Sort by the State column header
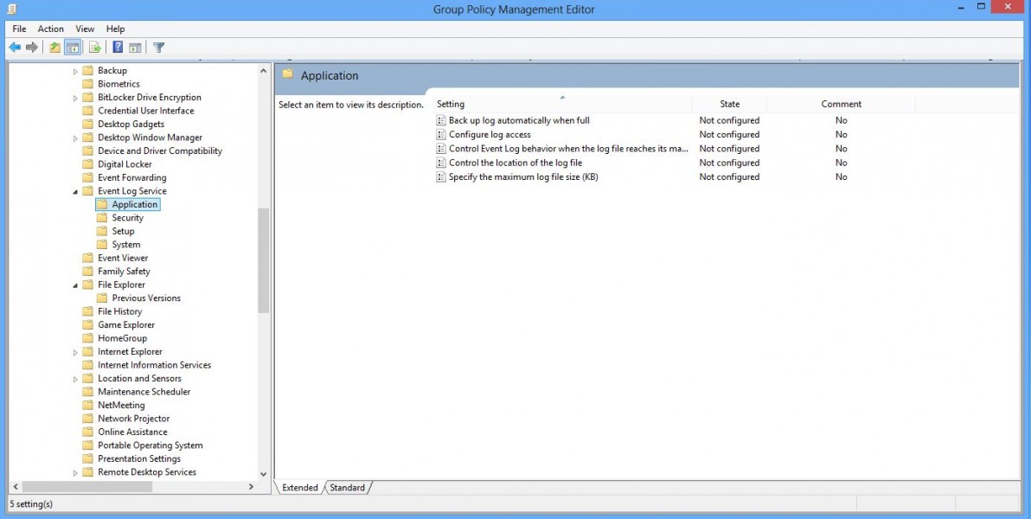 click(729, 104)
